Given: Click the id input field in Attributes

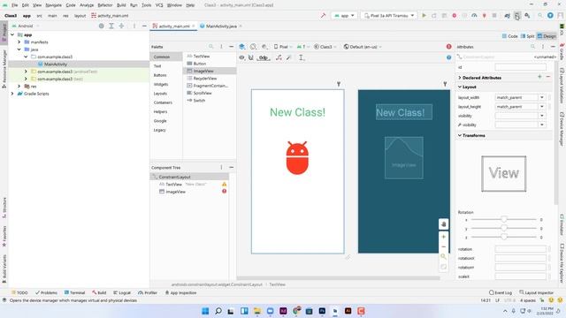Looking at the screenshot, I should pyautogui.click(x=521, y=67).
